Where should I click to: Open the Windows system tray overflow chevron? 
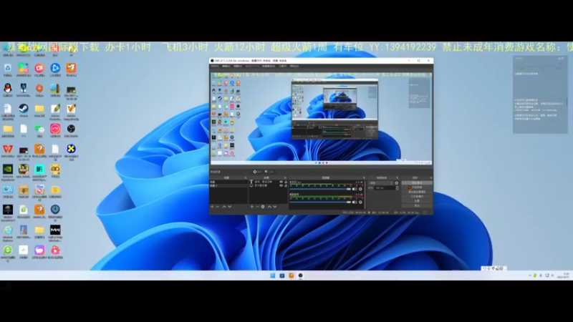point(529,275)
